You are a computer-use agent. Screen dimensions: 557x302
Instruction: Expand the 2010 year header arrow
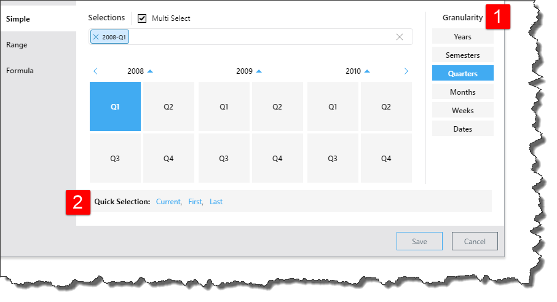point(367,71)
